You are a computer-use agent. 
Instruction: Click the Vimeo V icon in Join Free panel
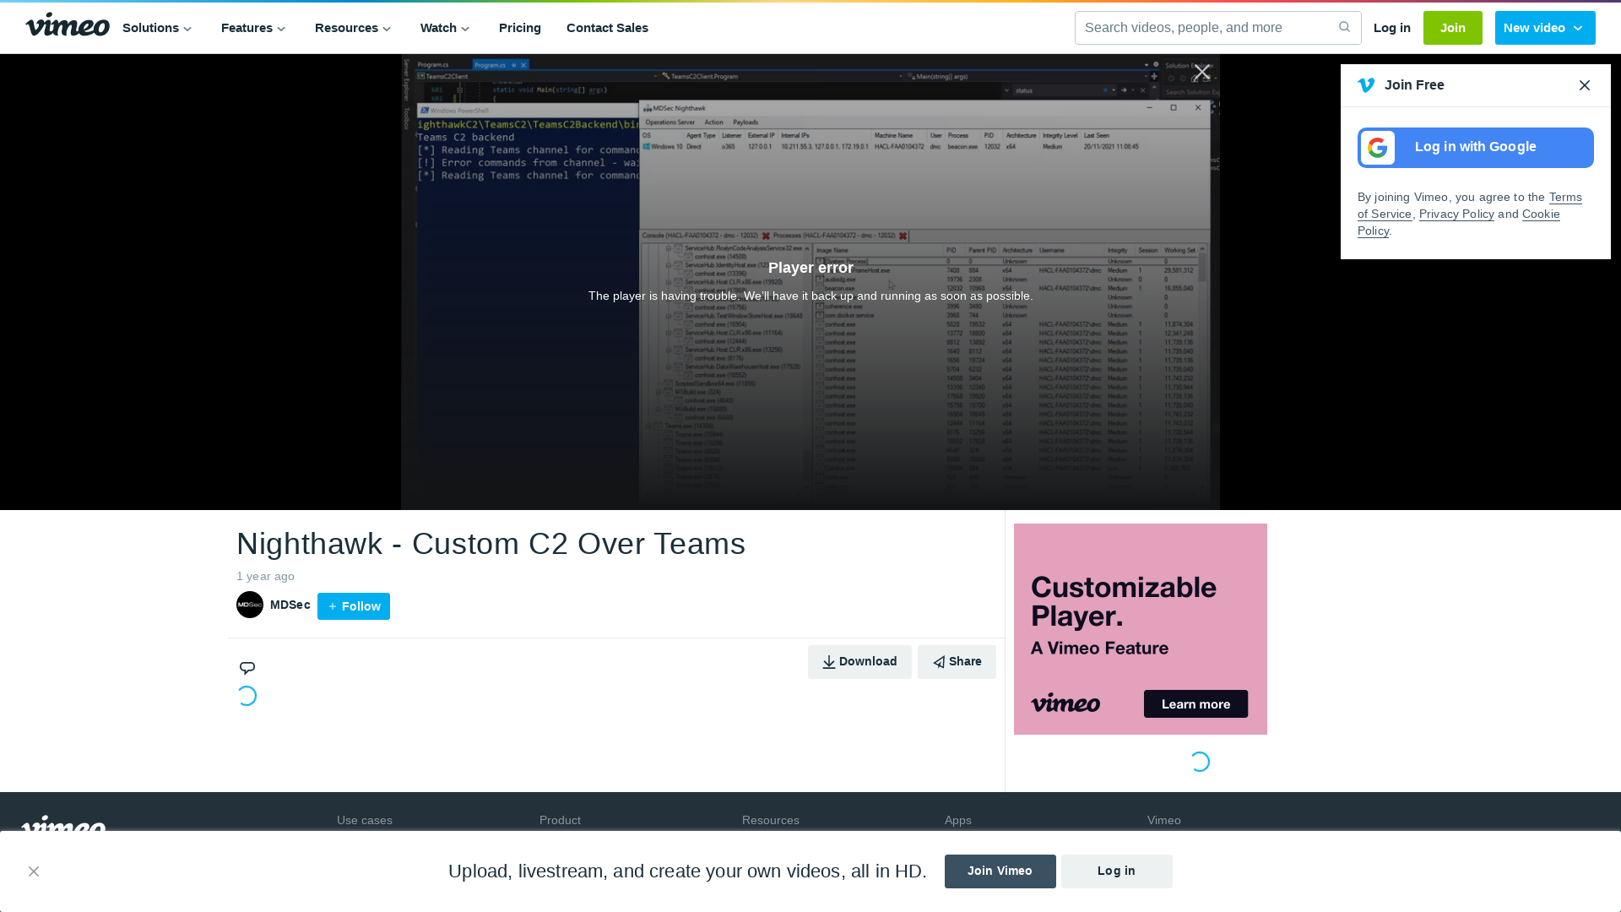click(1366, 84)
